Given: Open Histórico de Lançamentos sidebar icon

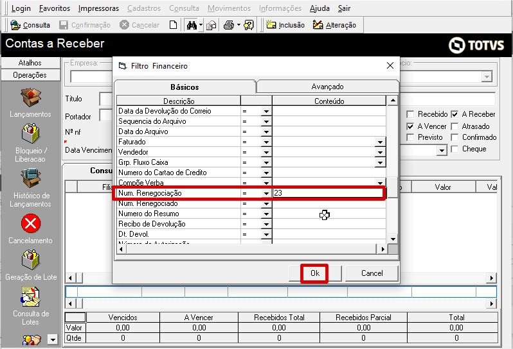Looking at the screenshot, I should (30, 178).
